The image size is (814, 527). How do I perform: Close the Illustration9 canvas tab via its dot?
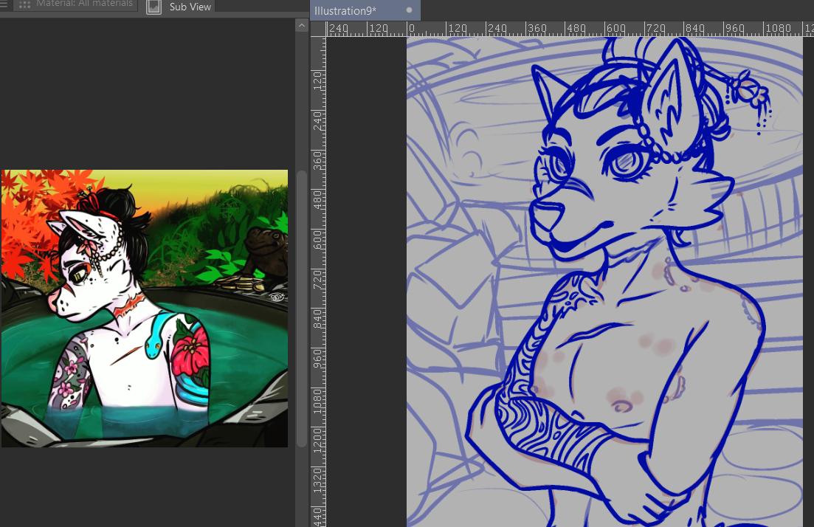pos(409,10)
